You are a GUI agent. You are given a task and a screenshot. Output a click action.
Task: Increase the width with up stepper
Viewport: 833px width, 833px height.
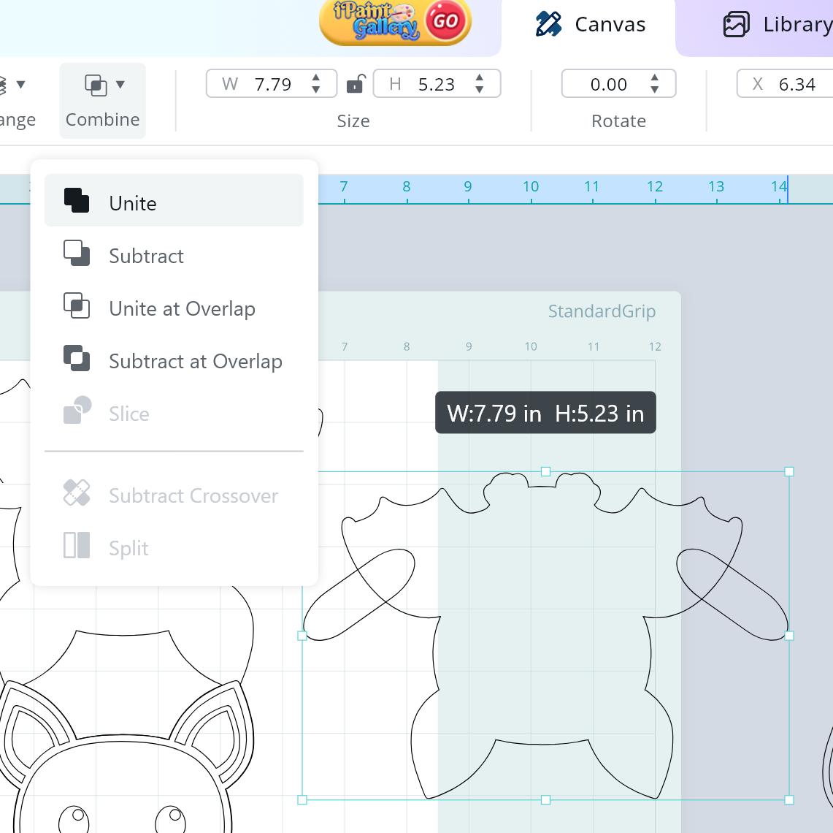(x=316, y=77)
